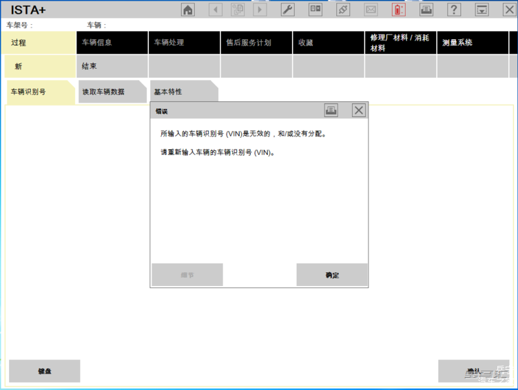Select the 车辆处理 menu tab
518x390 pixels.
click(x=184, y=43)
